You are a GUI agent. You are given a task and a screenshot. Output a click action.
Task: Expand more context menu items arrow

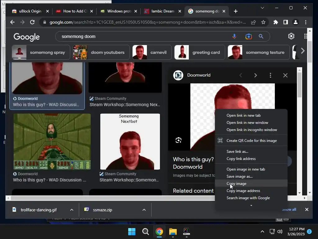[x=251, y=205]
